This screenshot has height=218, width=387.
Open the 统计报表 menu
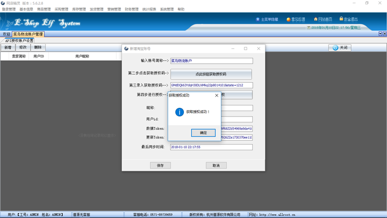pos(149,9)
